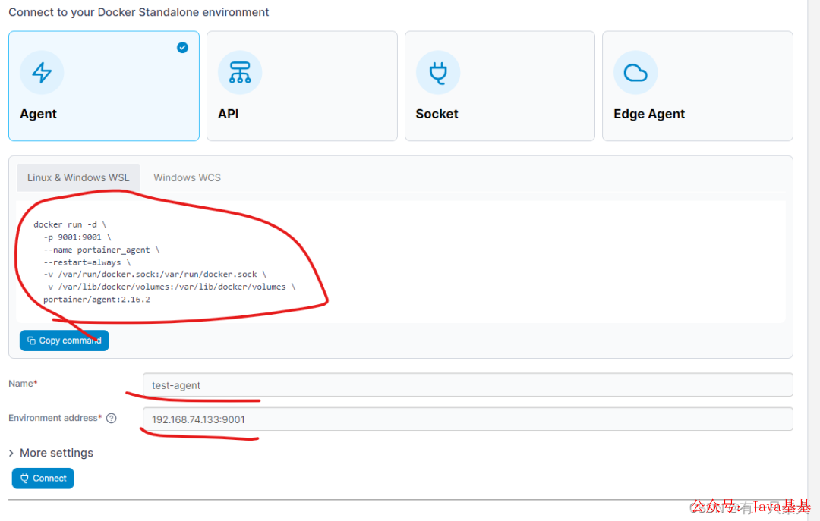Choose the Edge Agent connection card
The image size is (820, 521).
coord(698,86)
